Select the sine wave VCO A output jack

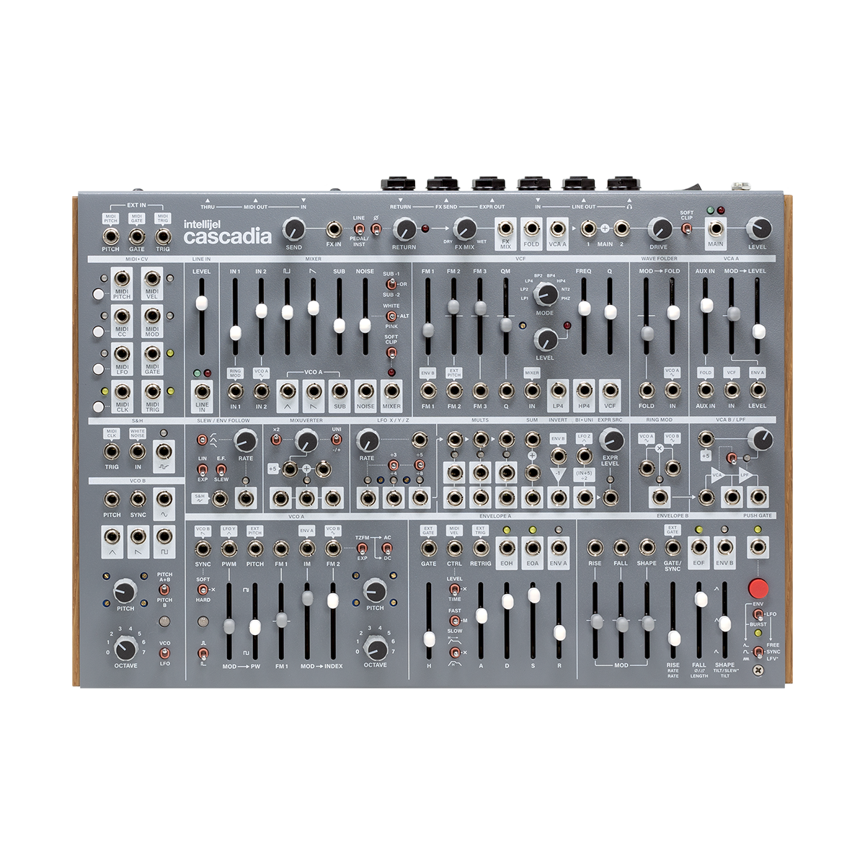coord(287,393)
